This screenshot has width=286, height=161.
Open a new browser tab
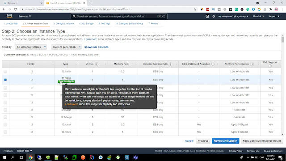click(91, 3)
